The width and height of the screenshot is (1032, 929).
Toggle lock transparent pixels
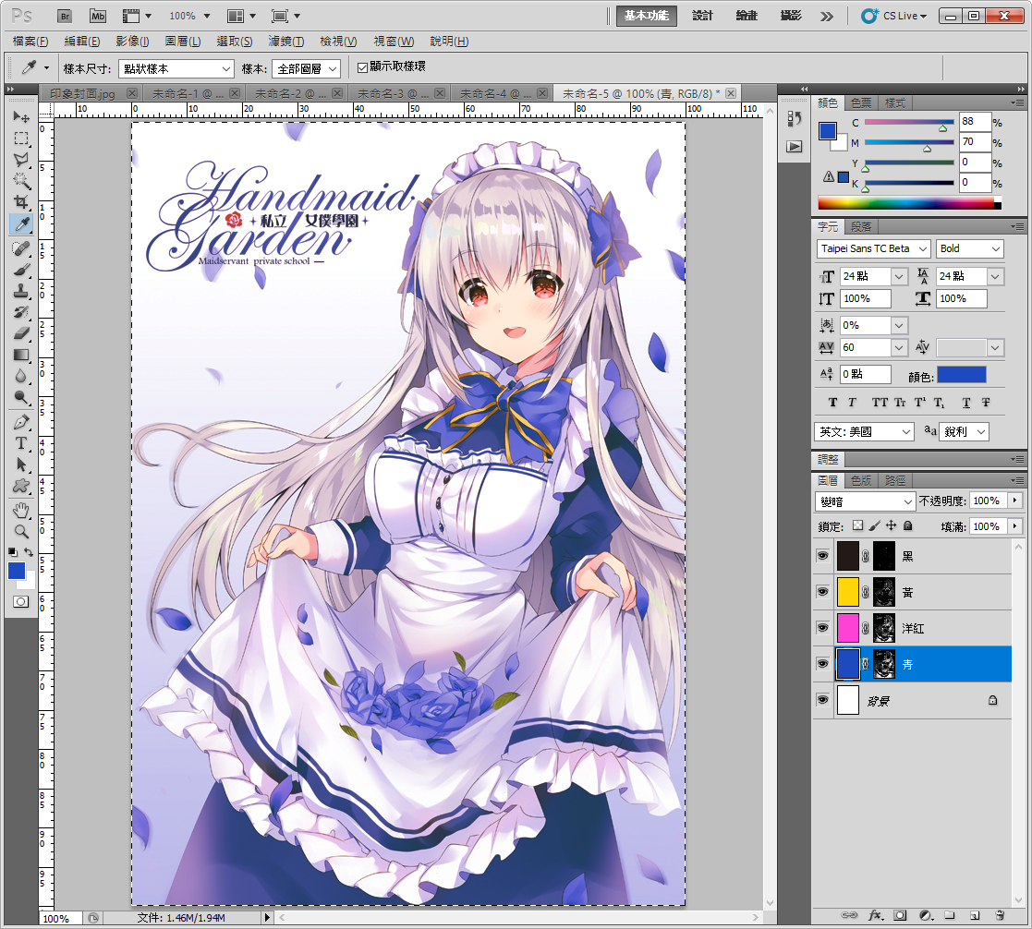(857, 525)
